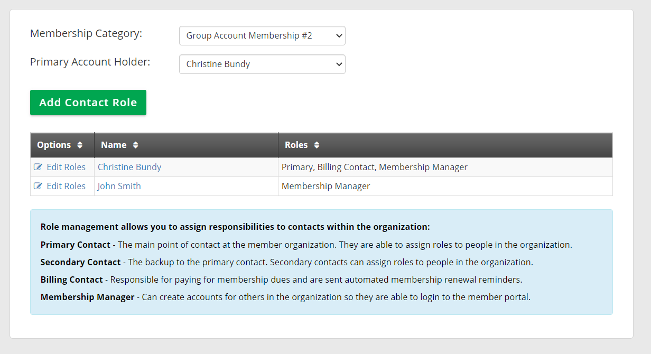Select John Smith's 'Membership Manager' roles cell
The width and height of the screenshot is (651, 354).
(x=445, y=186)
